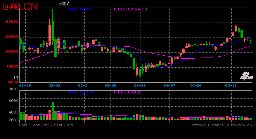
Task: Click the 05-11 date label
Action: point(231,85)
